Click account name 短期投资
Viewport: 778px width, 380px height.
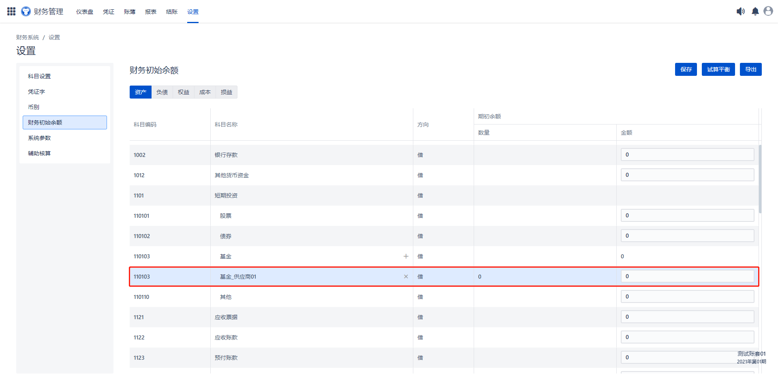click(226, 195)
